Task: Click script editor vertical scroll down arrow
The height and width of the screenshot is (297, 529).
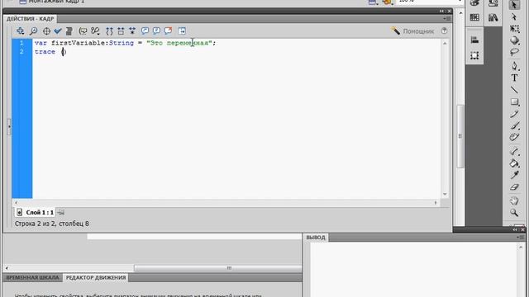Action: point(445,194)
